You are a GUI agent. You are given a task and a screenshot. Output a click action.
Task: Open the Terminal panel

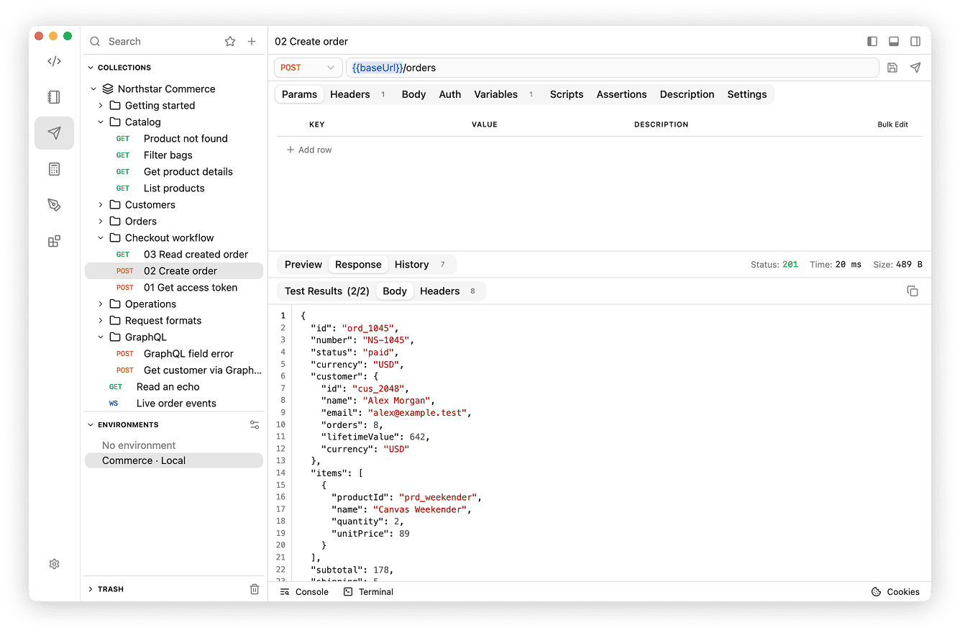pyautogui.click(x=368, y=592)
